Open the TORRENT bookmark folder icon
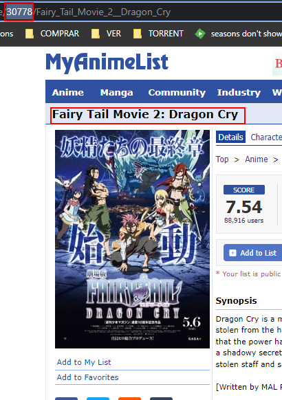The width and height of the screenshot is (282, 400). [138, 34]
